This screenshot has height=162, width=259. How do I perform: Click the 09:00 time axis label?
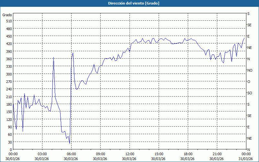point(100,154)
